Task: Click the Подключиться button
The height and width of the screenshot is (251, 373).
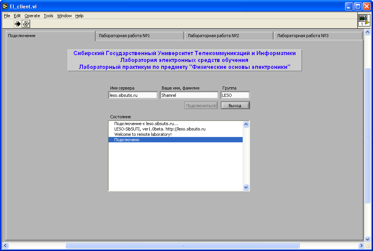Action: pyautogui.click(x=201, y=106)
